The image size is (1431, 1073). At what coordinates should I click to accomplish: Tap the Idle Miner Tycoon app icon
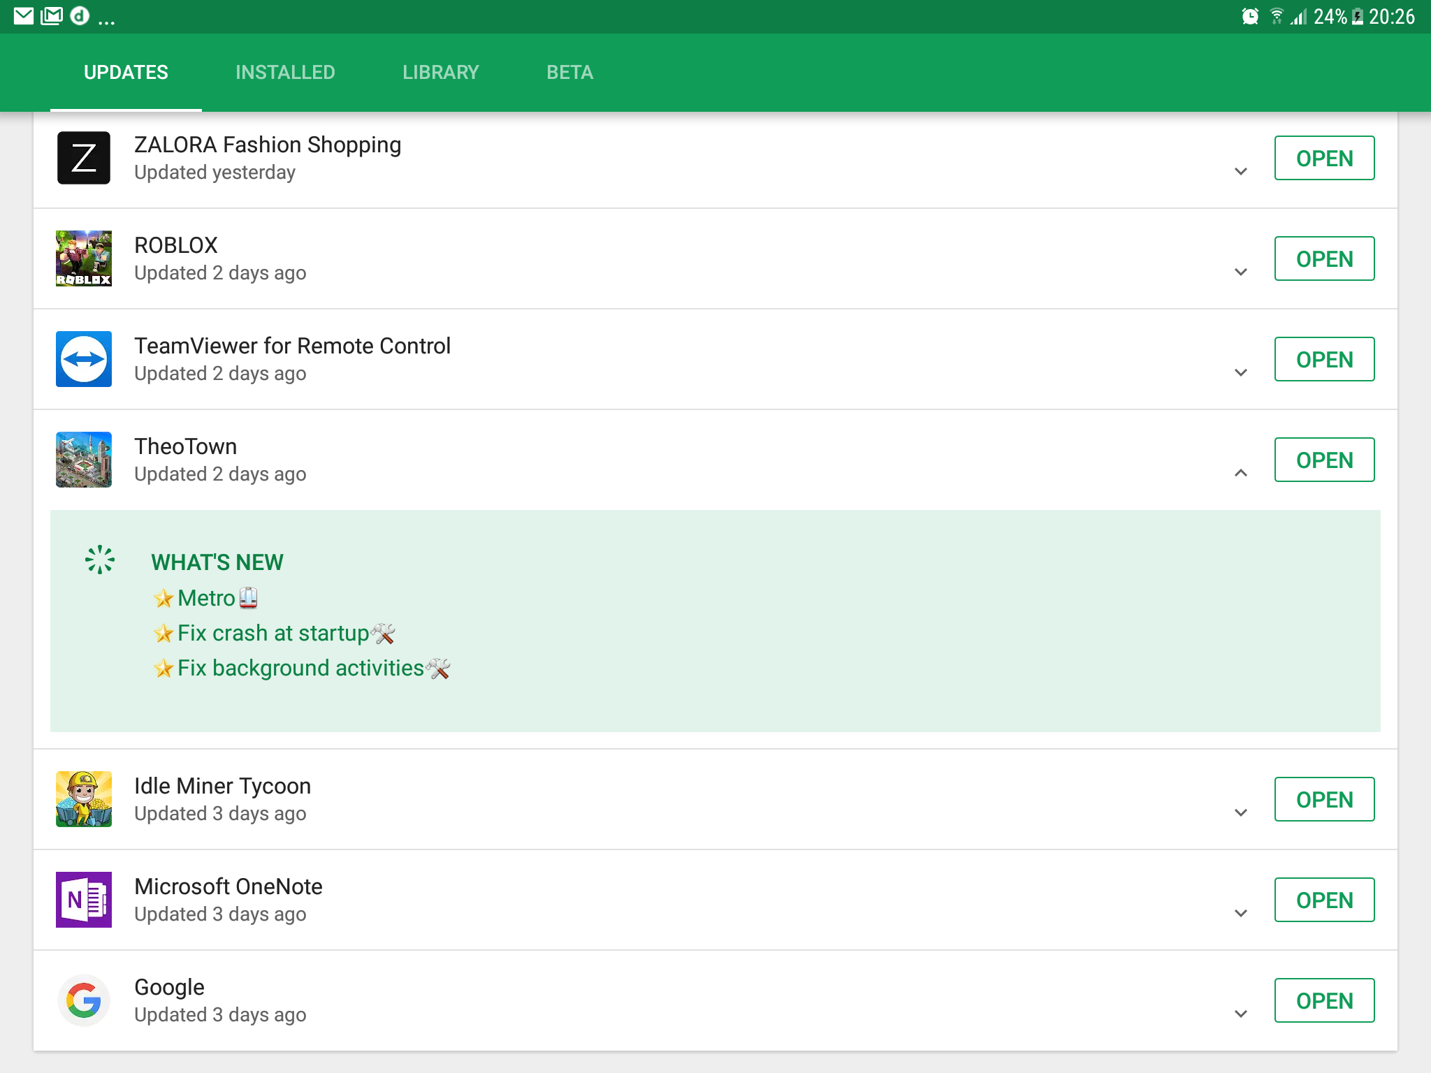[x=84, y=799]
